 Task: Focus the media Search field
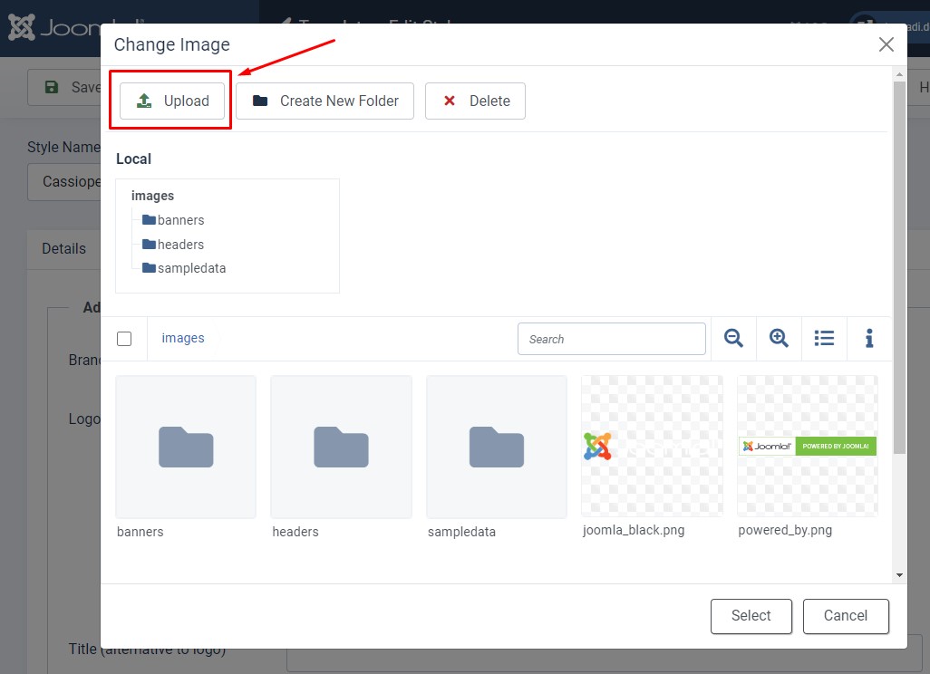(611, 339)
